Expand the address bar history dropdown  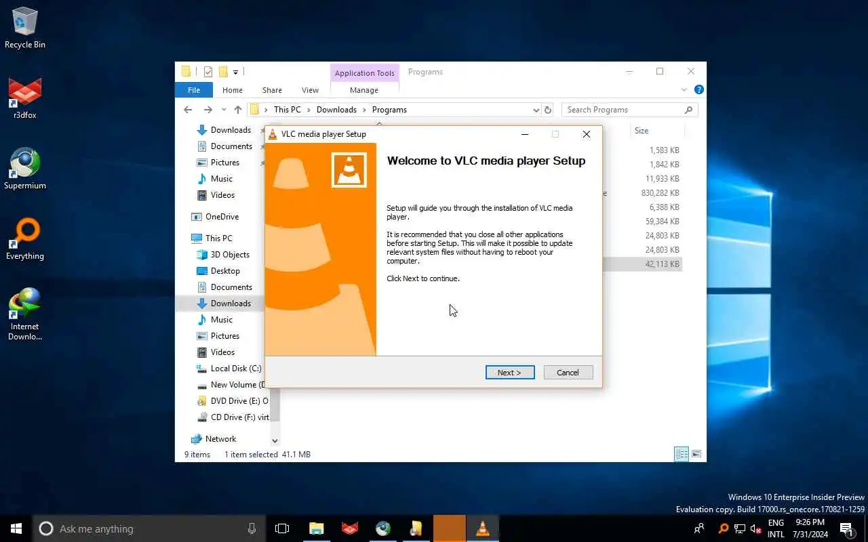tap(536, 110)
